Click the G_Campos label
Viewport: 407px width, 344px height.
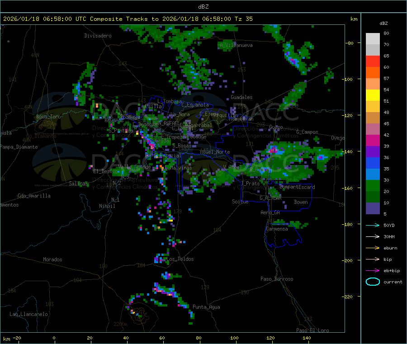[307, 132]
